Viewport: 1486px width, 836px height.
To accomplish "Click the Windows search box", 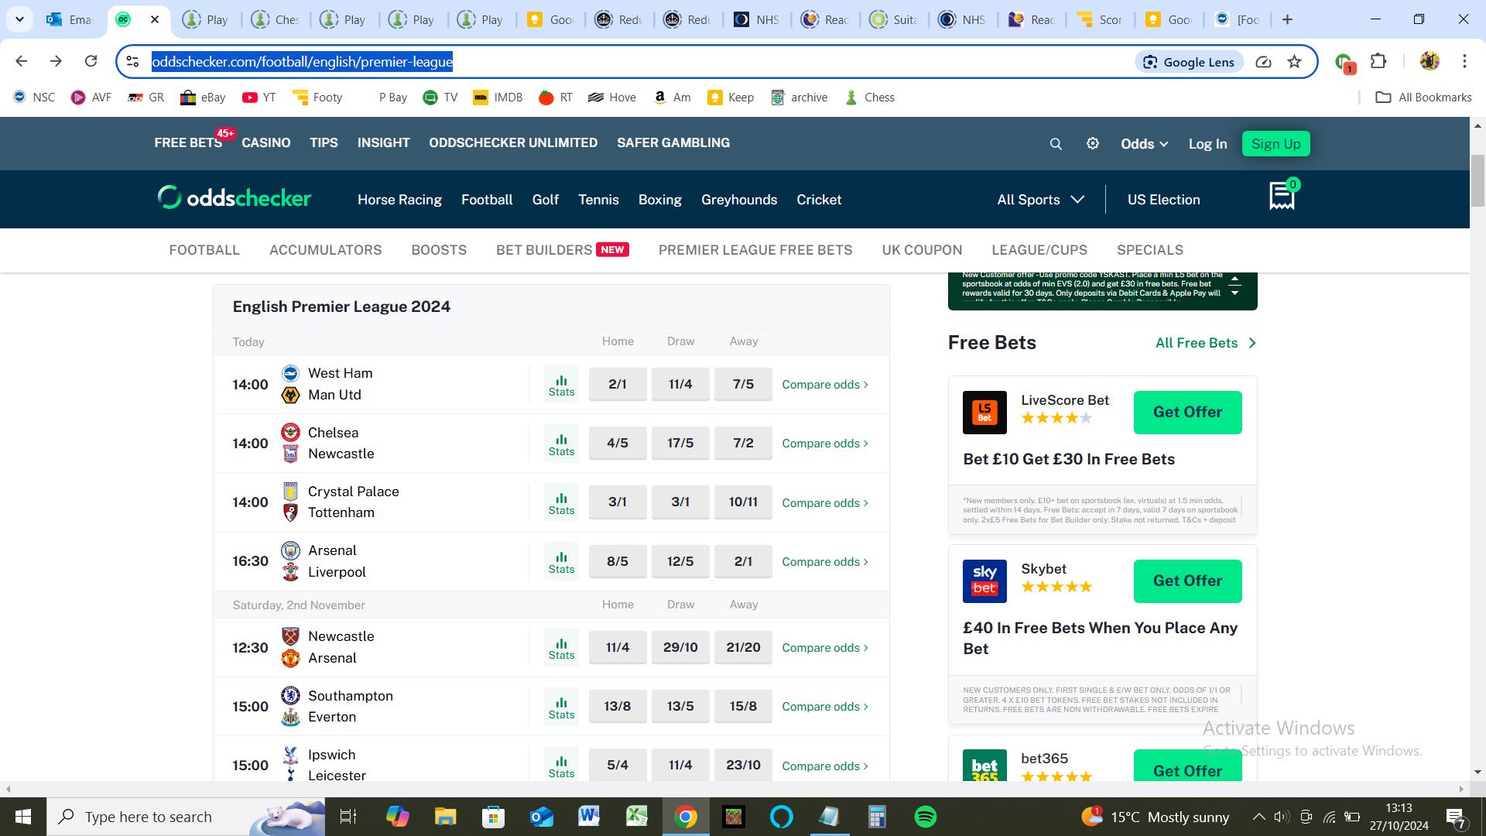I will point(186,817).
